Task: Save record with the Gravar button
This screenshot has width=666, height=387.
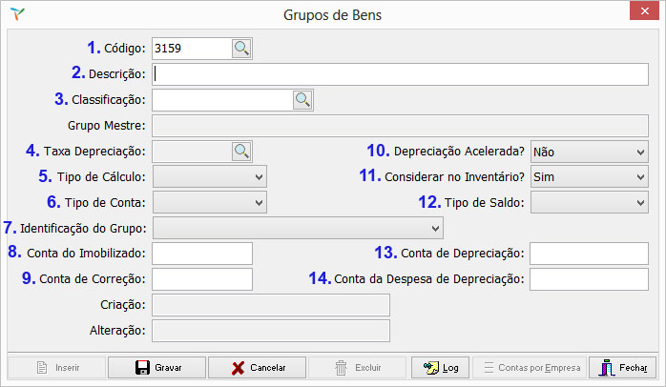Action: click(x=156, y=368)
